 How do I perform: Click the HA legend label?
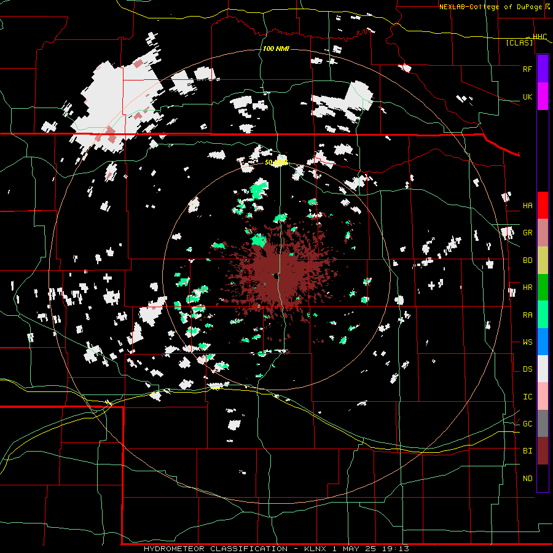click(527, 205)
